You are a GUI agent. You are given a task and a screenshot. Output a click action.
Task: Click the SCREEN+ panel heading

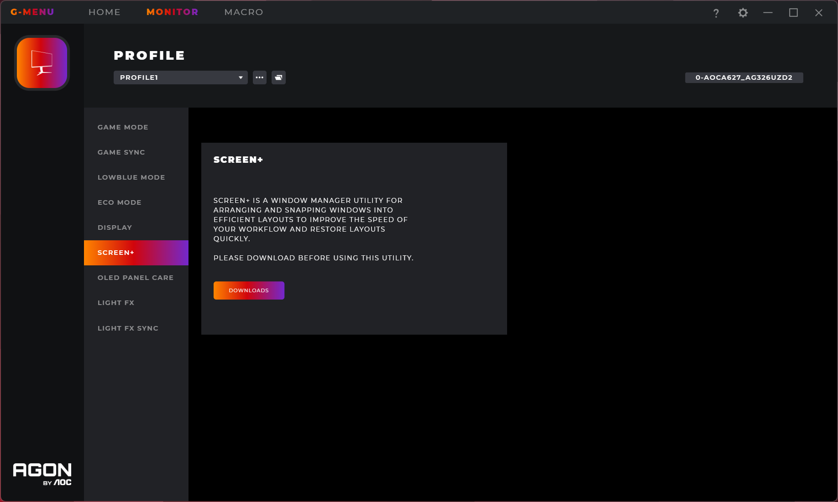pos(238,160)
